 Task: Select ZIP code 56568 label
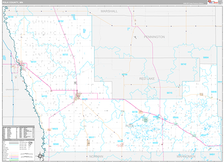tap(56, 144)
